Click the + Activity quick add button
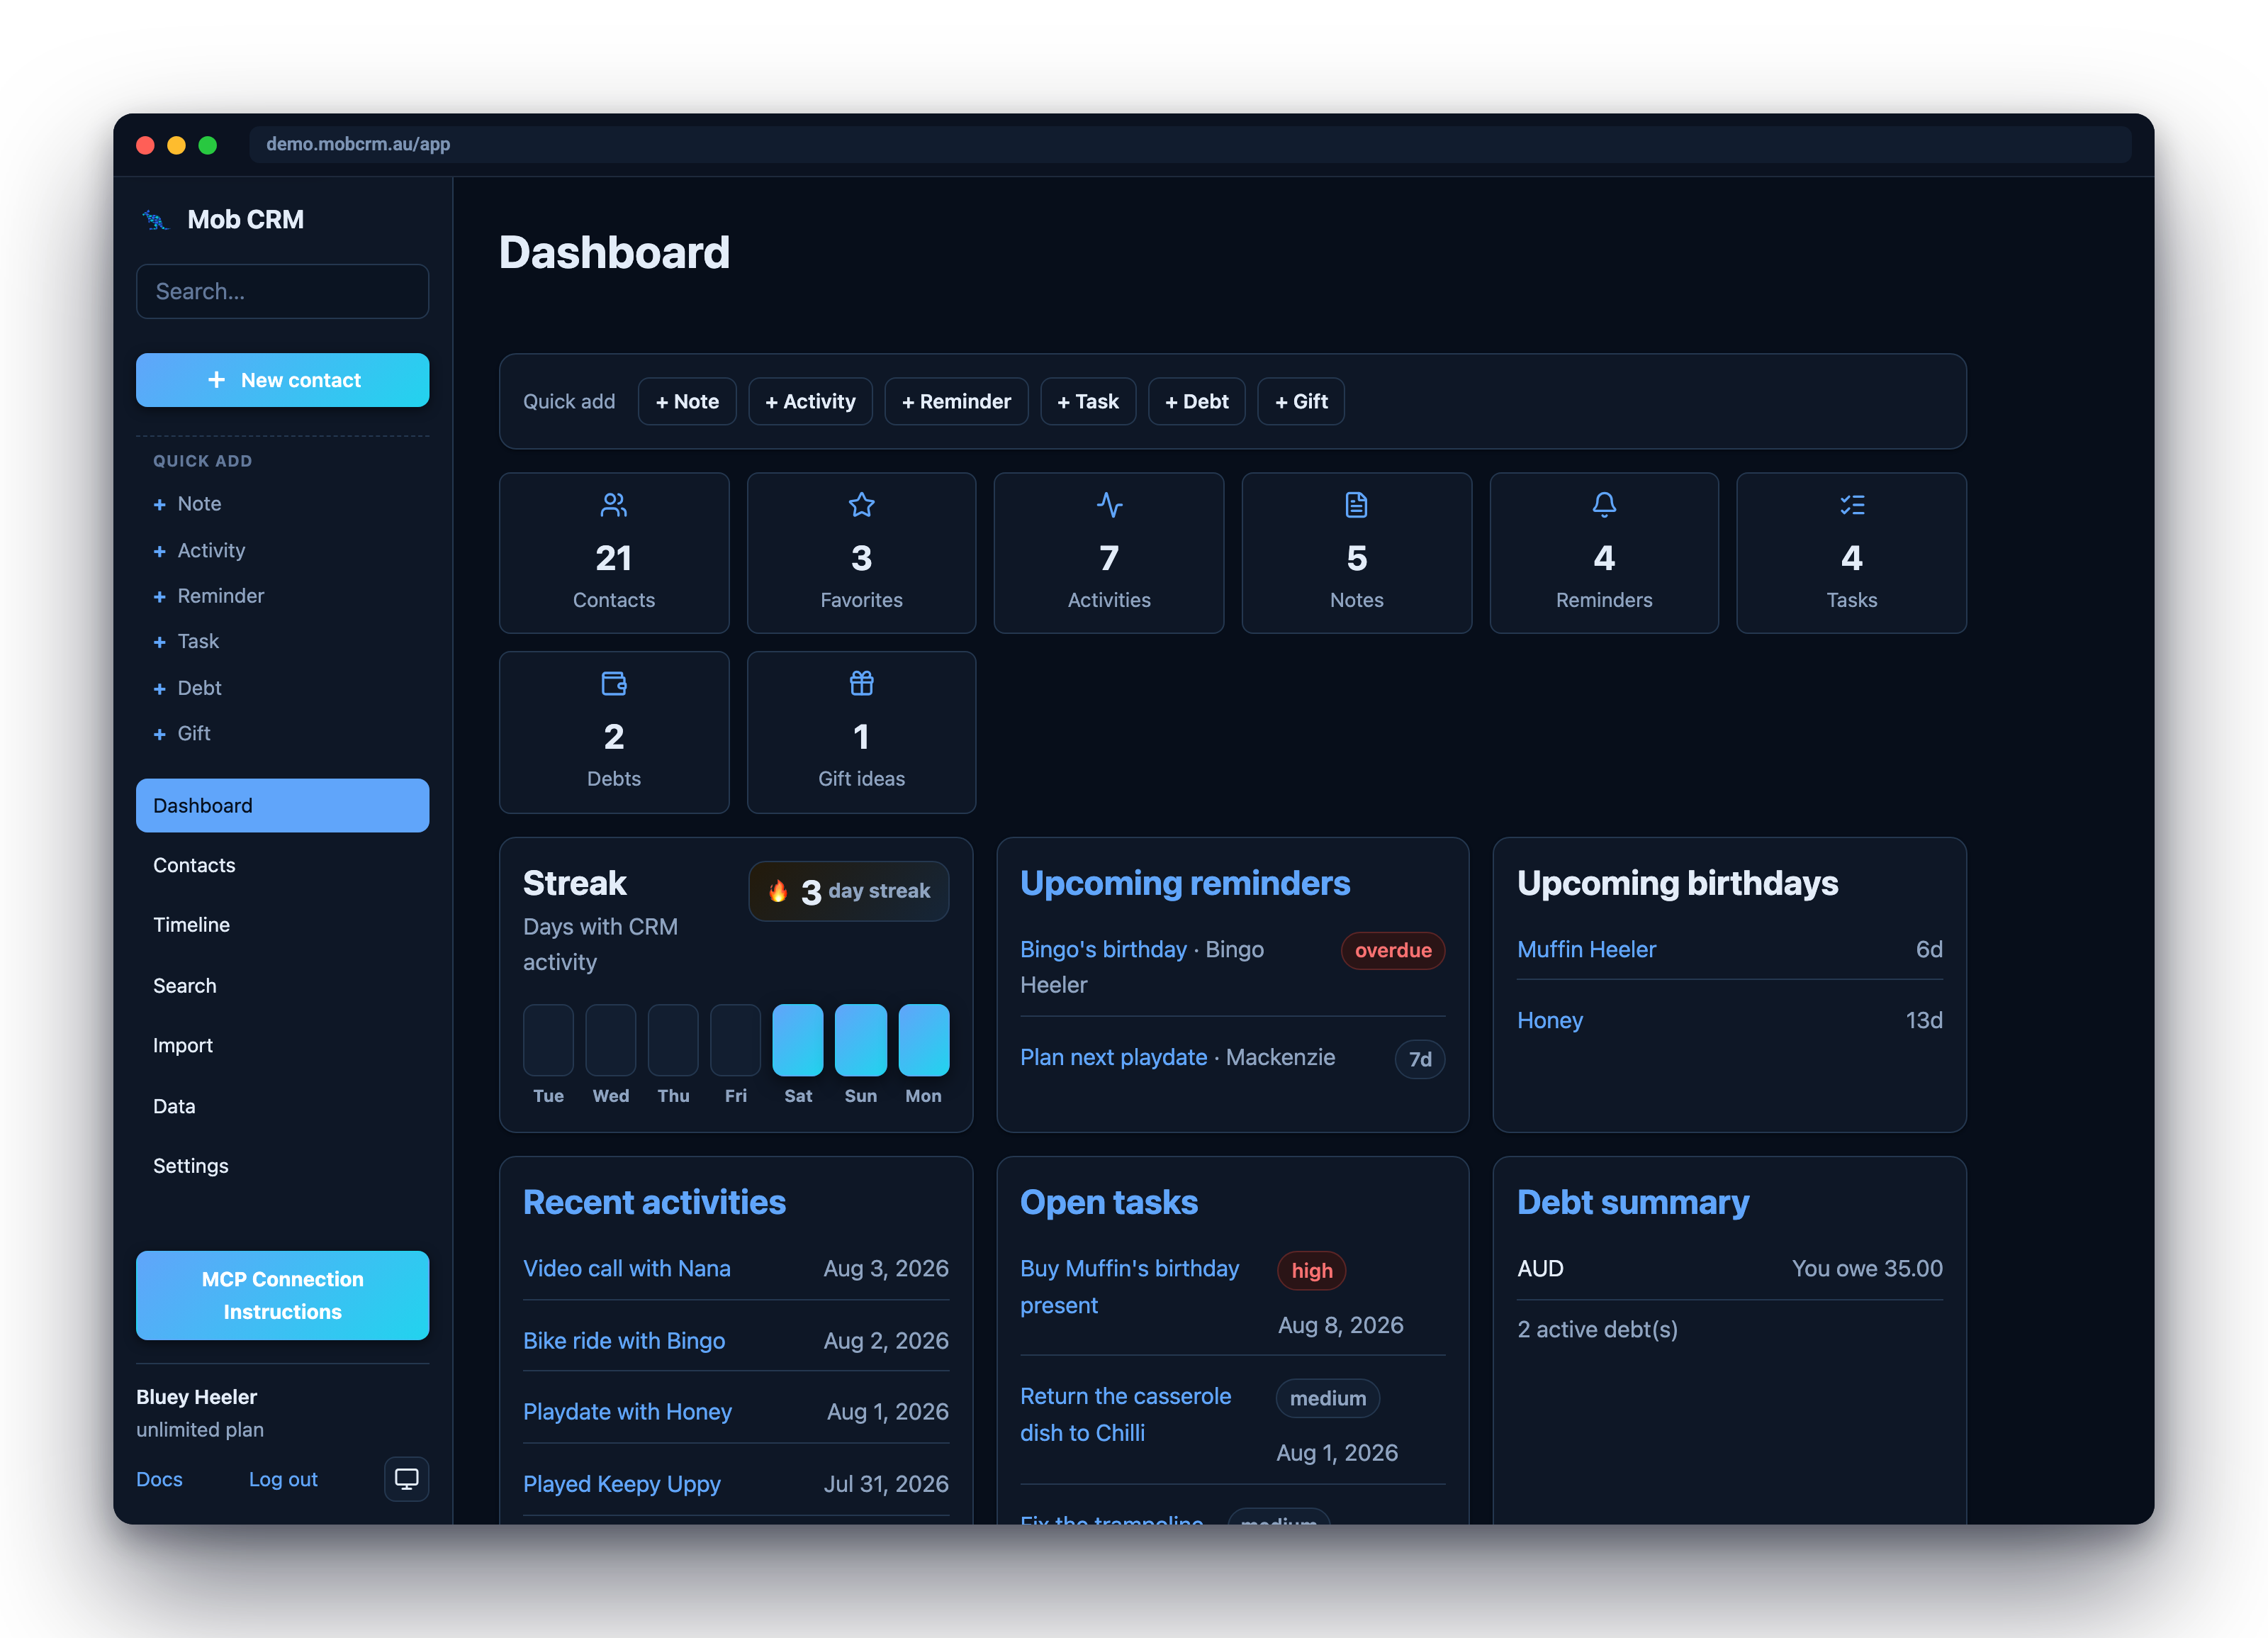Screen dimensions: 2268x1638 coord(810,401)
